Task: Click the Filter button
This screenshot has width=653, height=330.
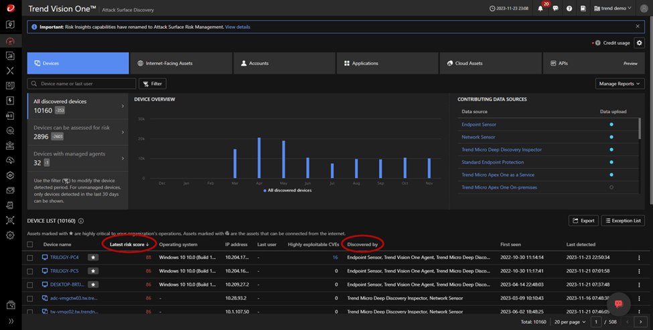Action: point(153,84)
